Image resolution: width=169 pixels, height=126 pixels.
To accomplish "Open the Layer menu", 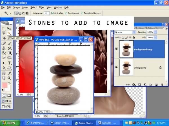I will pos(25,7).
